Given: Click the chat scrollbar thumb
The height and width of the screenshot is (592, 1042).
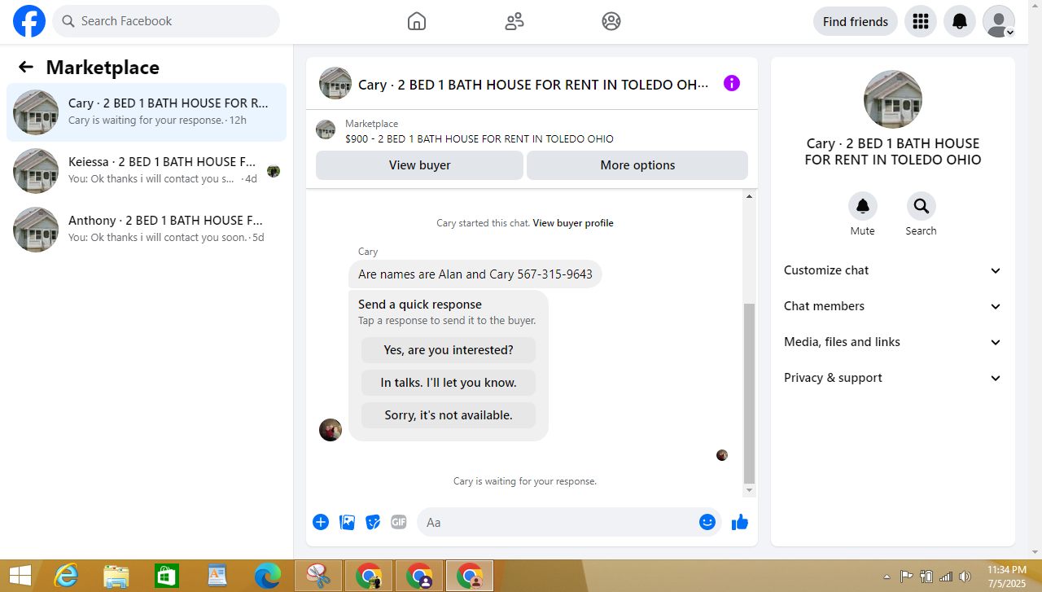Looking at the screenshot, I should pos(750,393).
